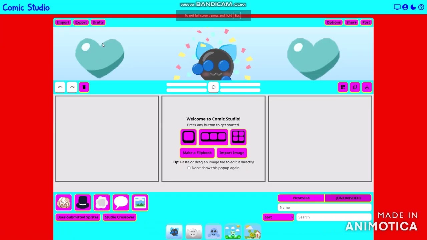The width and height of the screenshot is (427, 240).
Task: Click the Post button
Action: tap(366, 22)
